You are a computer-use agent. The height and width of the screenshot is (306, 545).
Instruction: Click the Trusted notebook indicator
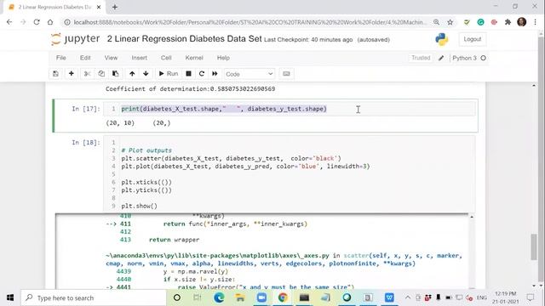point(421,58)
